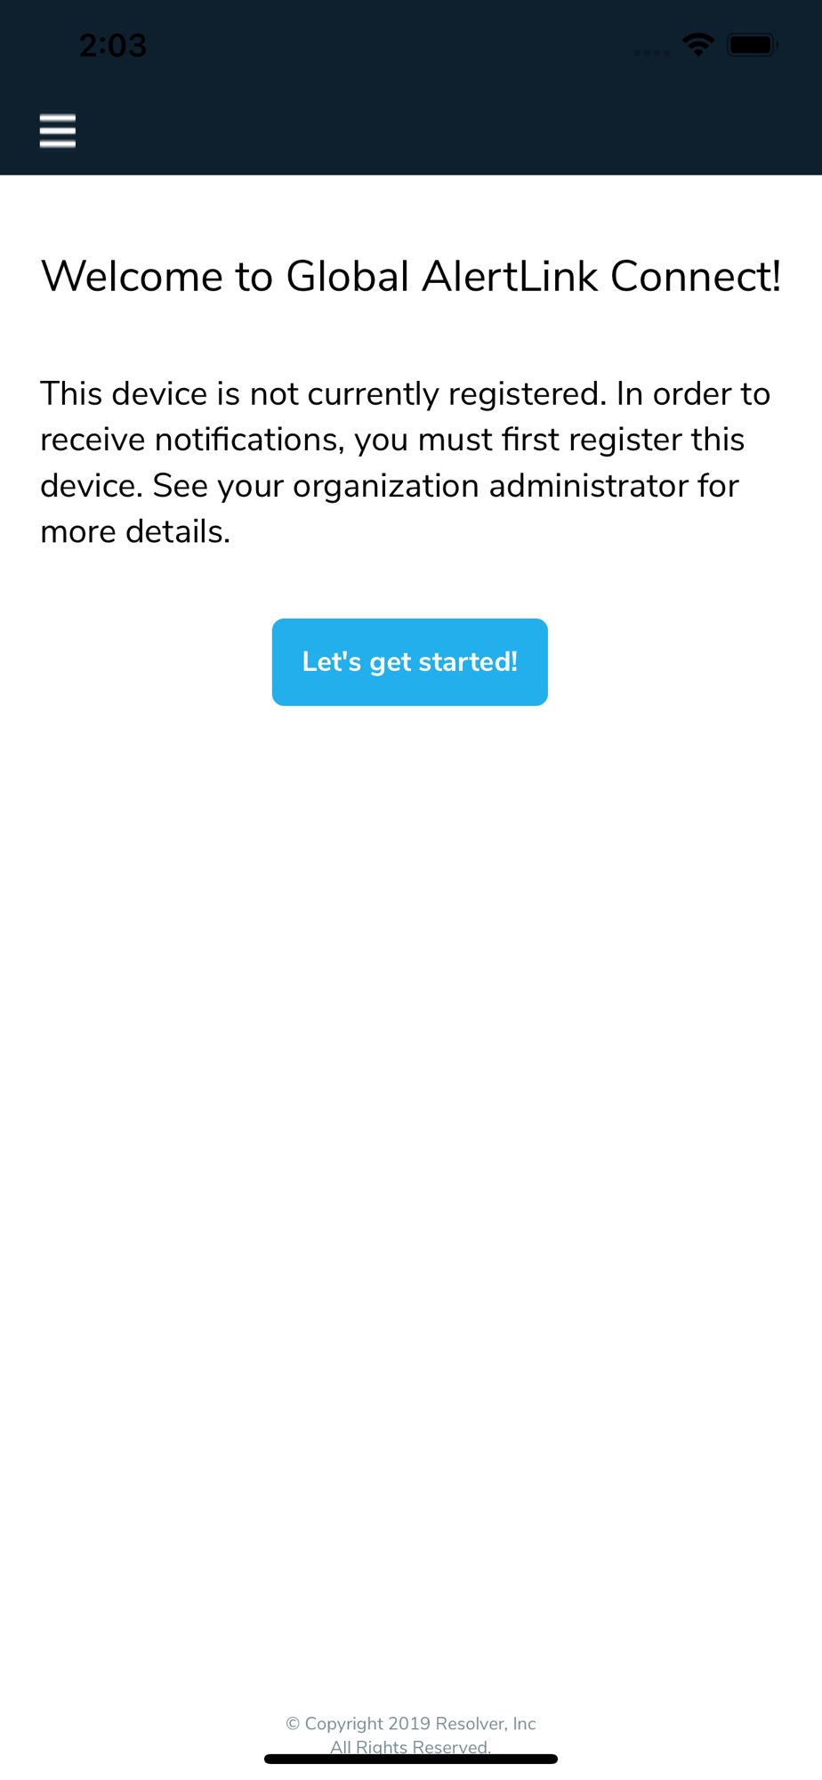Image resolution: width=822 pixels, height=1780 pixels.
Task: Tap the 2:03 clock in status bar
Action: point(113,45)
